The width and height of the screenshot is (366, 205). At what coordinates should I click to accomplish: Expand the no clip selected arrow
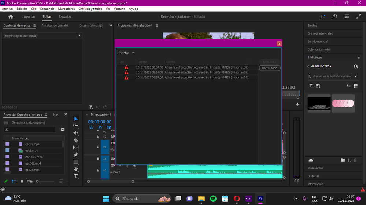80,35
